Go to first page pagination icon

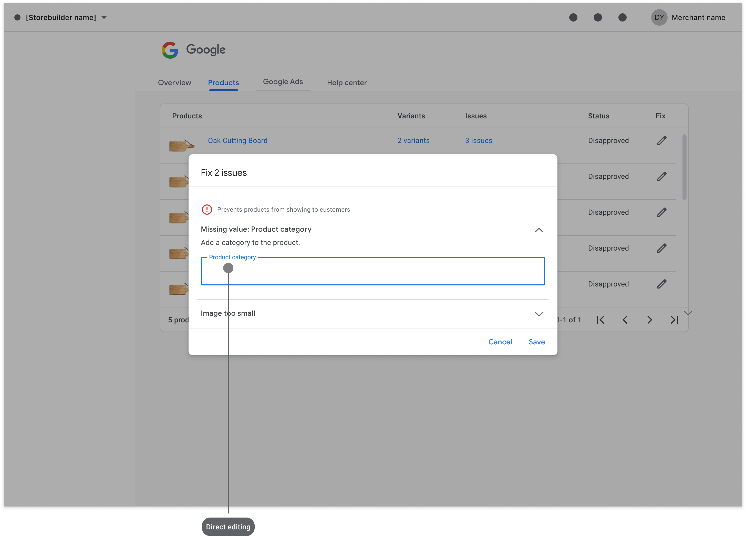(600, 320)
